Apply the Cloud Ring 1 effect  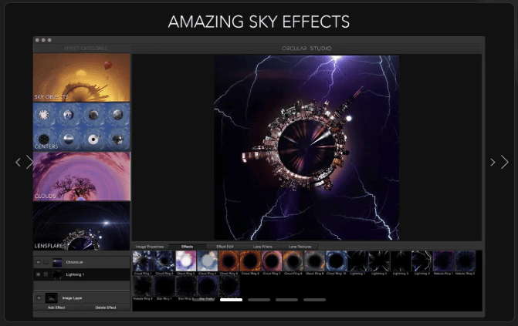(143, 261)
